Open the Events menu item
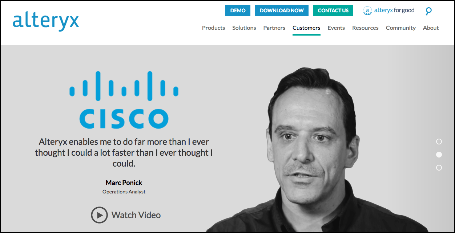This screenshot has height=233, width=455. tap(336, 28)
